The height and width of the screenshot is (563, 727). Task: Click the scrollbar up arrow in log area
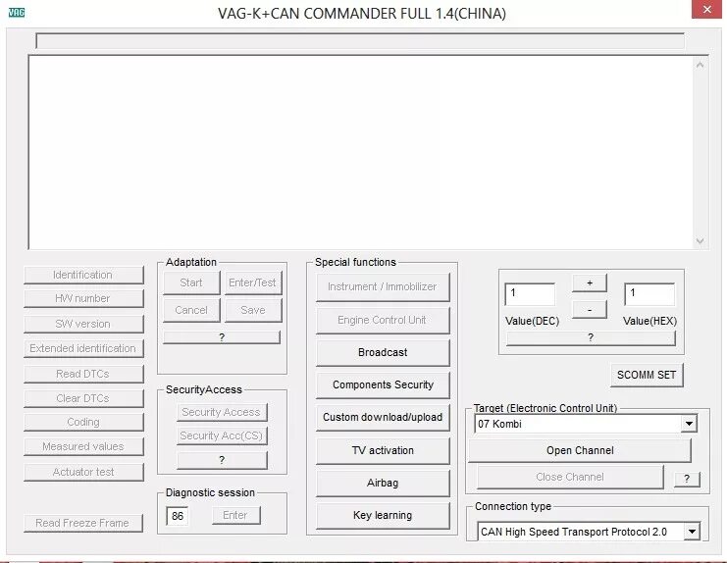click(x=701, y=65)
